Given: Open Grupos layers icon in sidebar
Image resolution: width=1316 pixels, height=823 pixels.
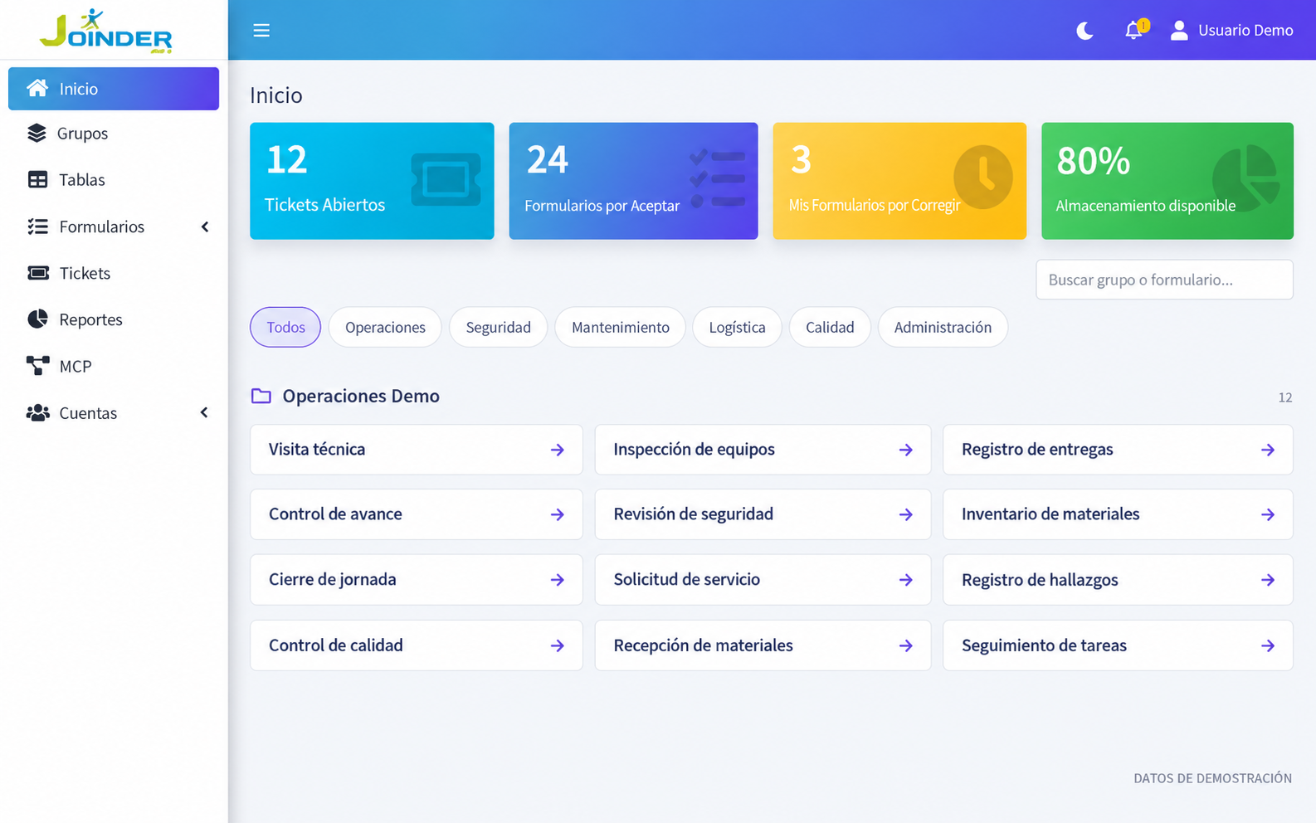Looking at the screenshot, I should (37, 133).
